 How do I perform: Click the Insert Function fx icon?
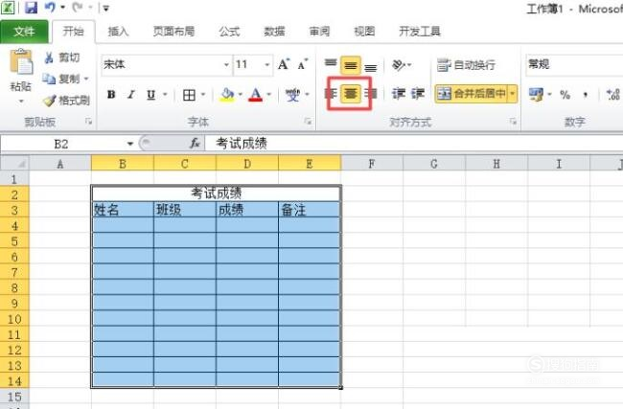195,144
